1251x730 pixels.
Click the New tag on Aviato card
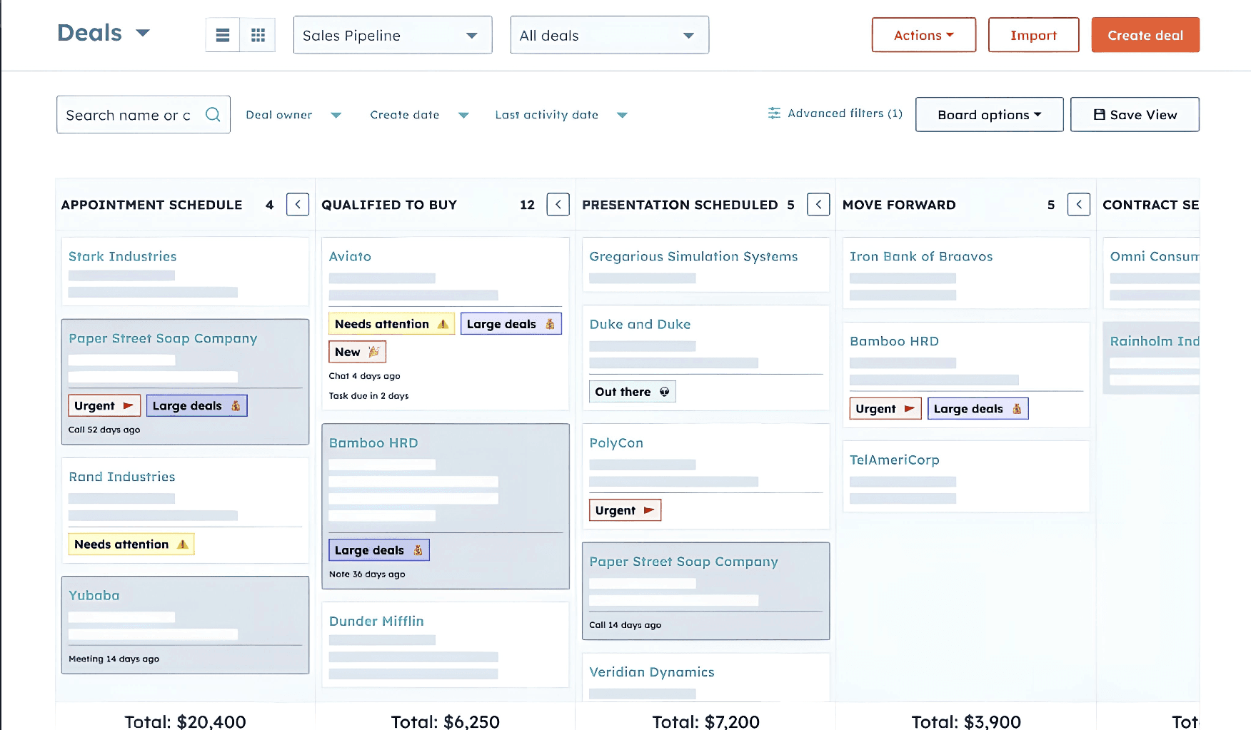coord(357,352)
